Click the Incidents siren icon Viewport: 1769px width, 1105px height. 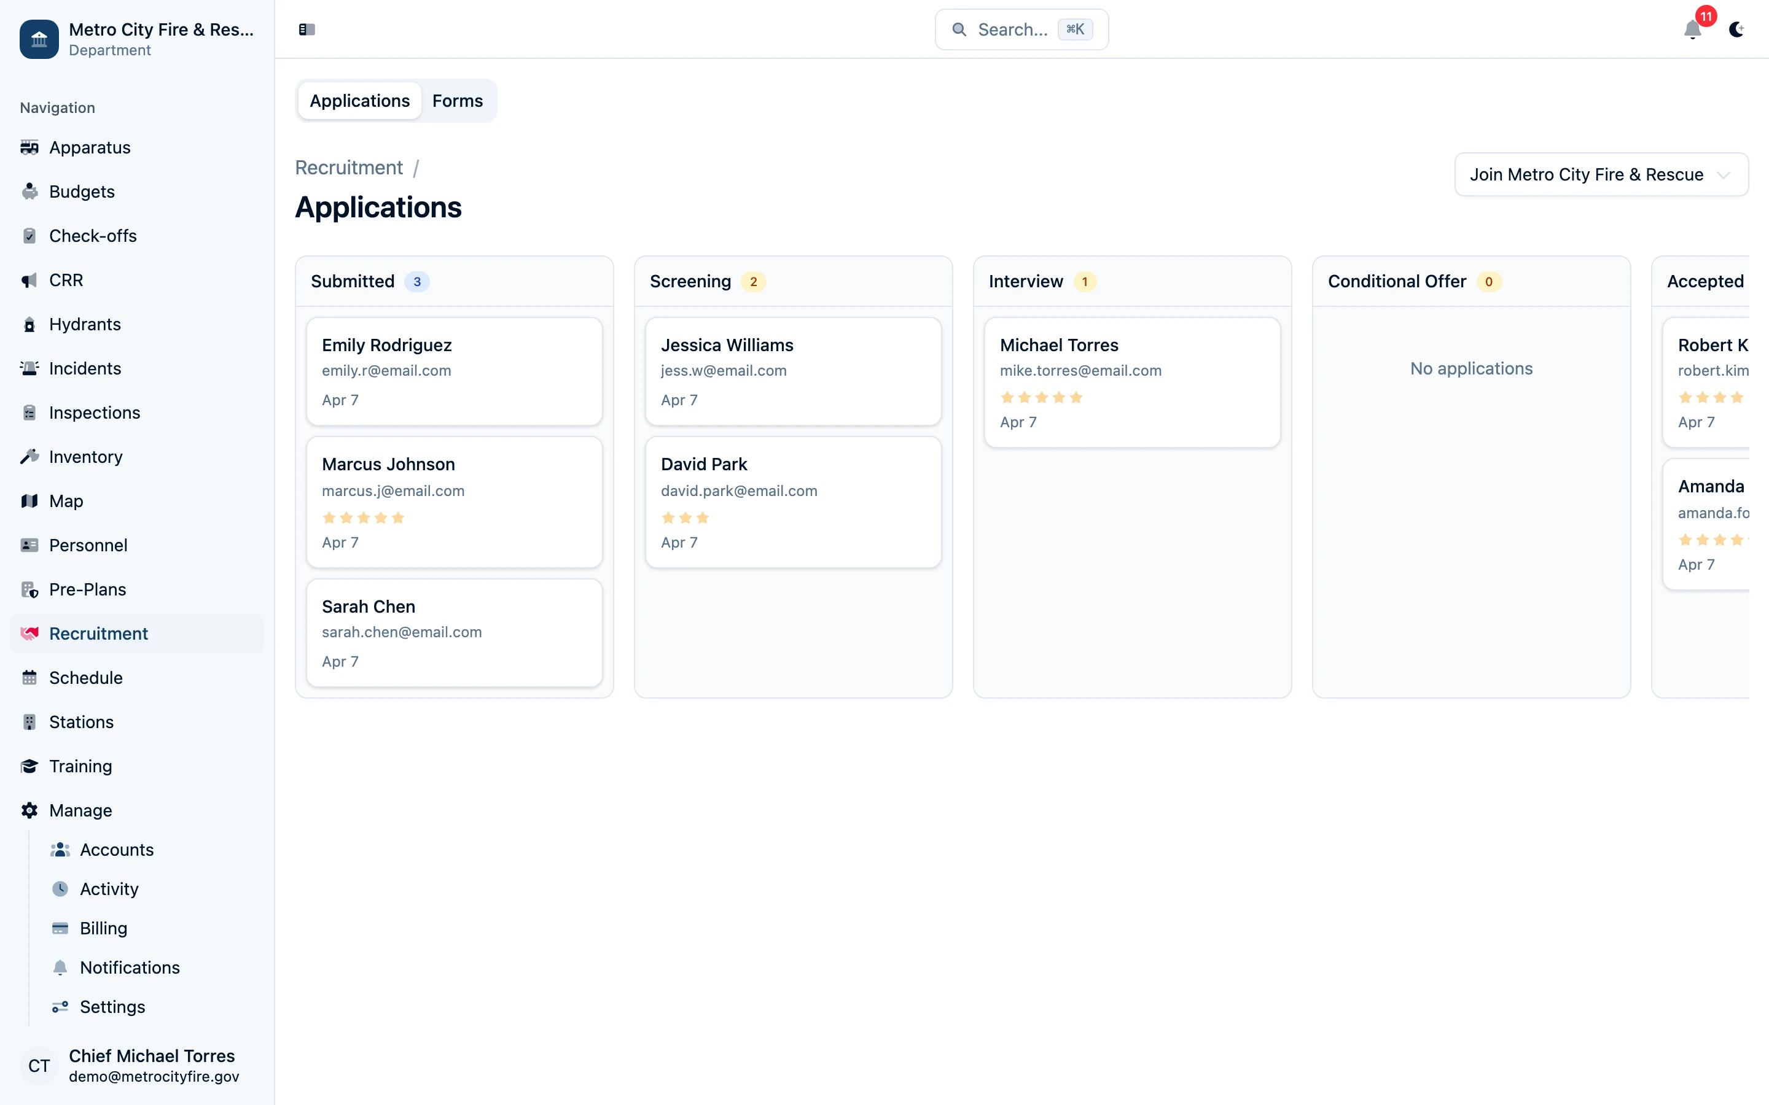pos(29,368)
